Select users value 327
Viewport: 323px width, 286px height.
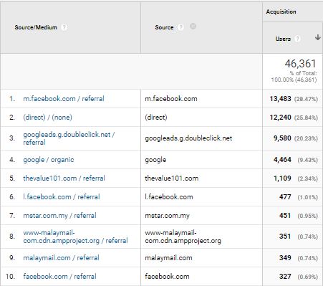point(285,277)
